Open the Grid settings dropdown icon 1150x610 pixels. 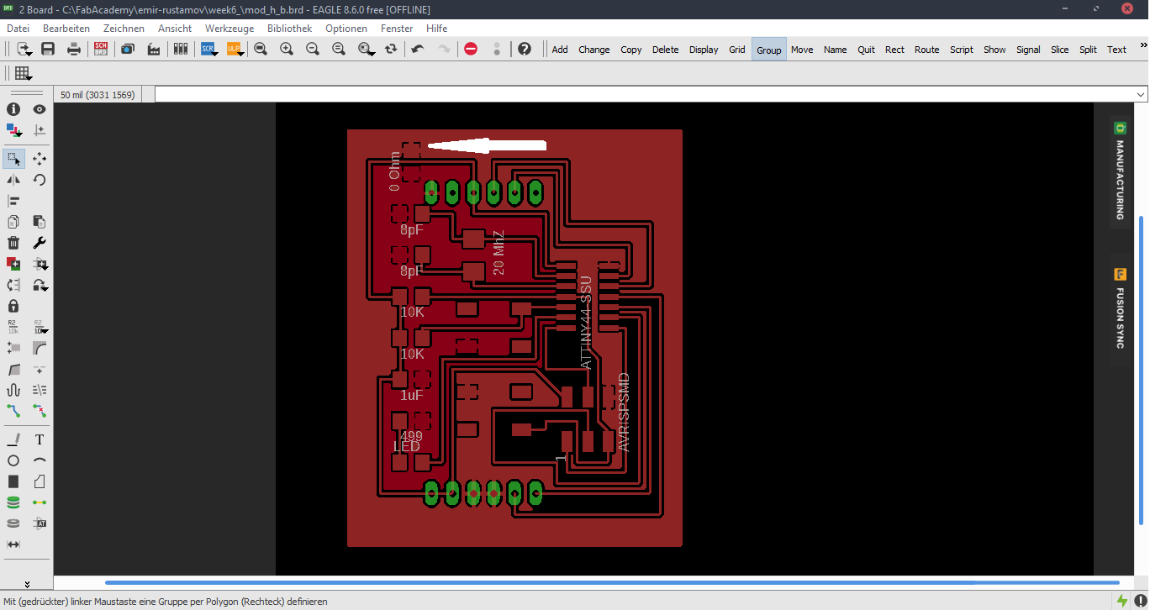click(x=23, y=73)
